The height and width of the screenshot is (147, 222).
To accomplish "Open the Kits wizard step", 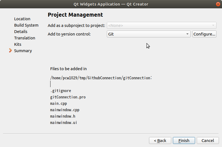I will click(18, 44).
